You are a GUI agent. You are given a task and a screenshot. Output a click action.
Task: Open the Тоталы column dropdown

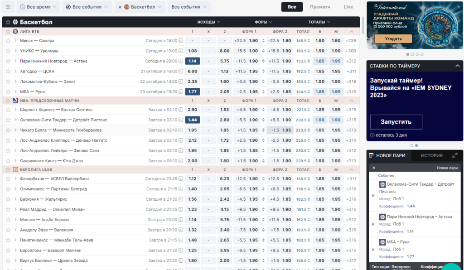click(319, 22)
